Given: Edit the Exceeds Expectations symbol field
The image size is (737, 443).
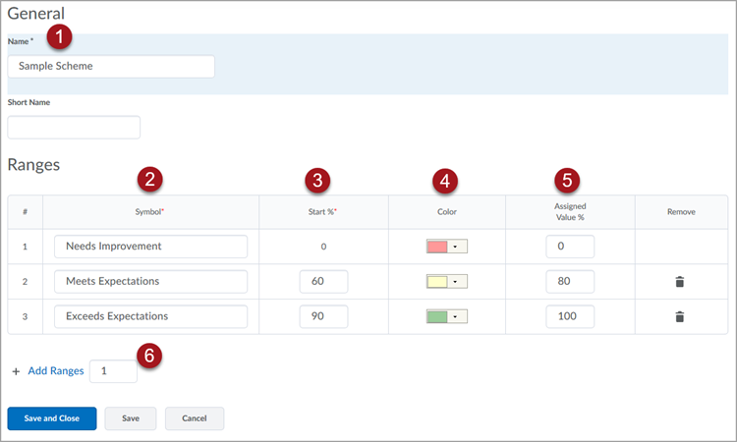Looking at the screenshot, I should pos(150,316).
